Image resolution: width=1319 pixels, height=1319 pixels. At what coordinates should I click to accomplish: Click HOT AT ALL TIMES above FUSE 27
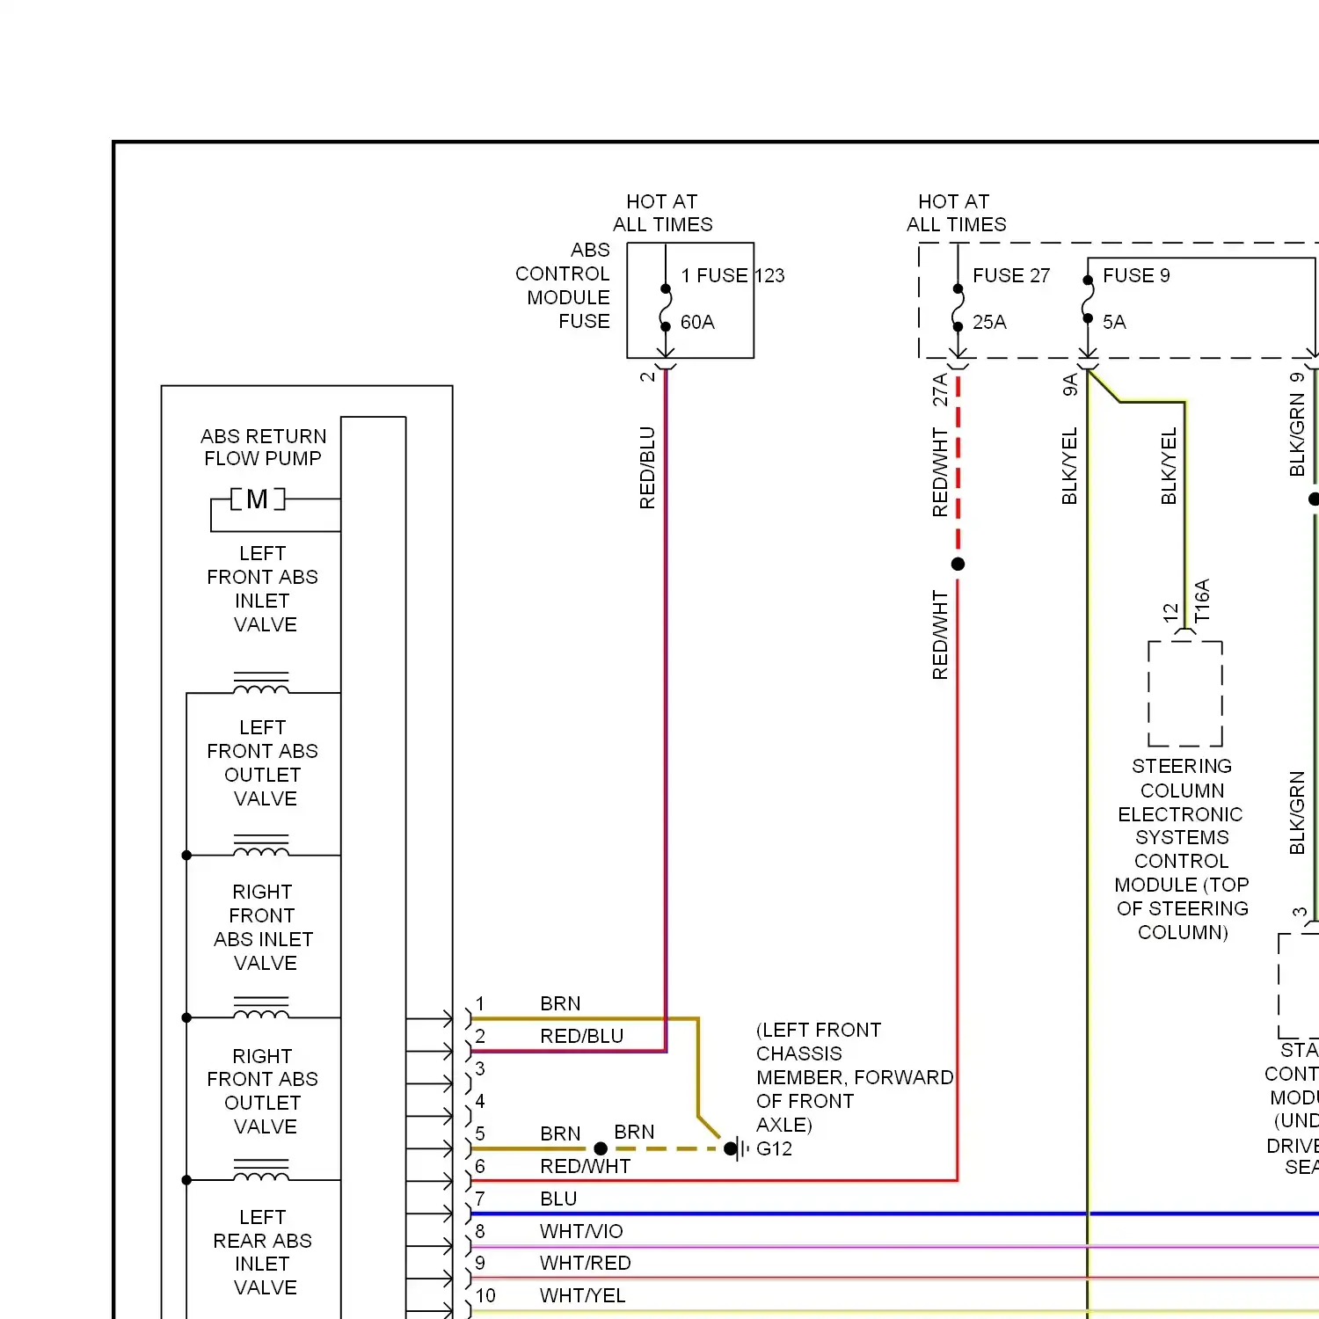point(957,213)
